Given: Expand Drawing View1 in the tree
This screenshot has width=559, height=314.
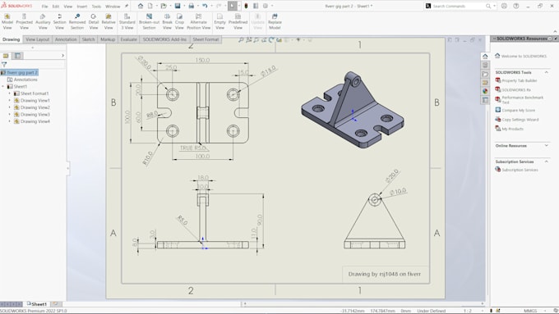Looking at the screenshot, I should point(9,101).
